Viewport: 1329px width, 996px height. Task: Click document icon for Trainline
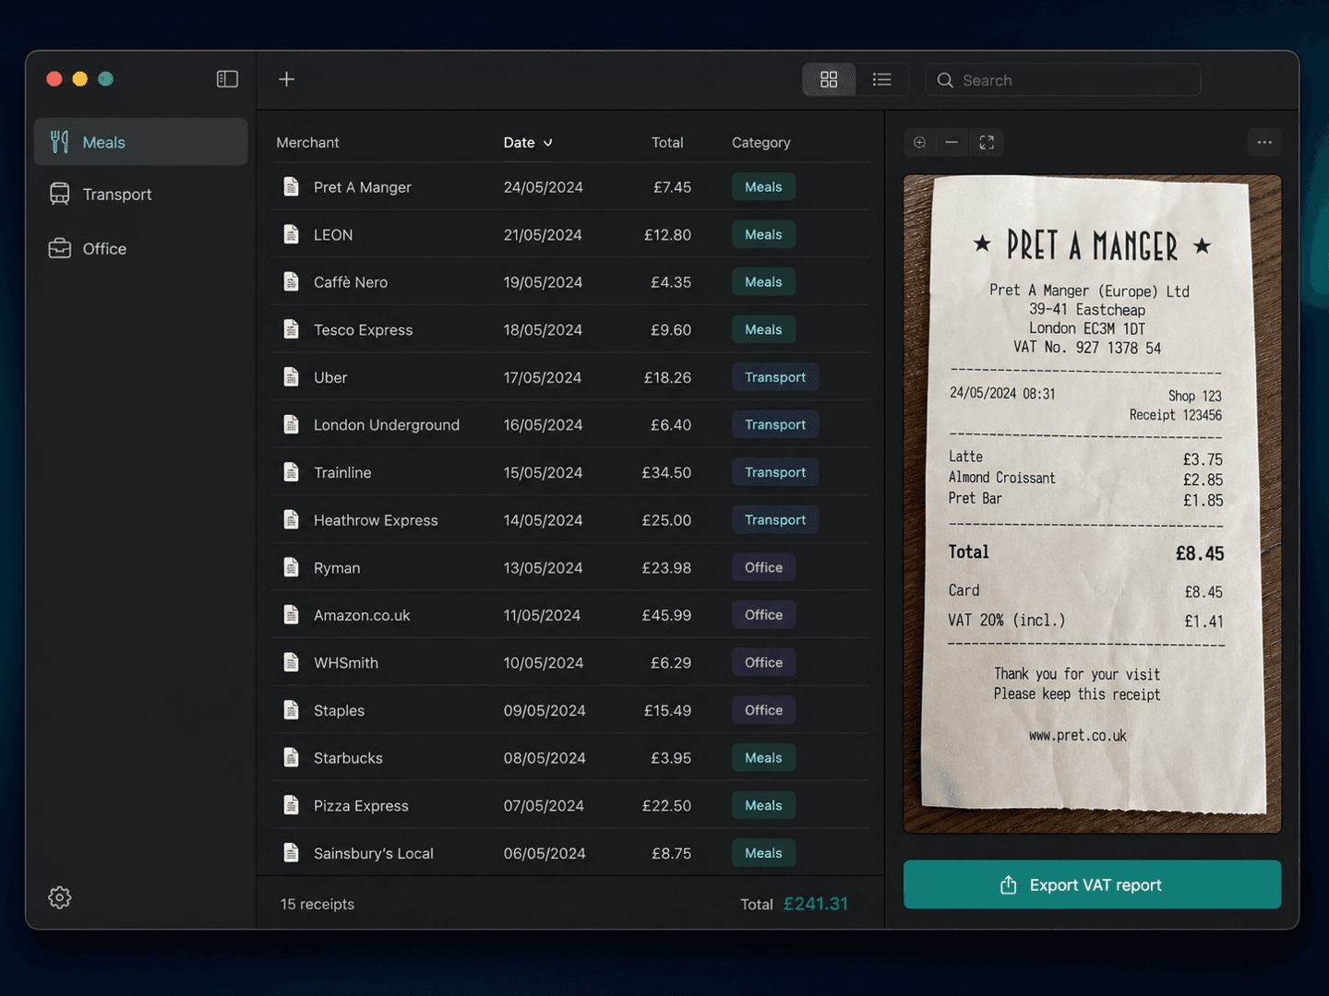[292, 472]
